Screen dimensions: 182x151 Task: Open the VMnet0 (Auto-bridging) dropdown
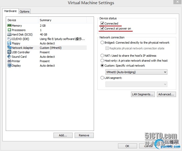click(x=136, y=72)
